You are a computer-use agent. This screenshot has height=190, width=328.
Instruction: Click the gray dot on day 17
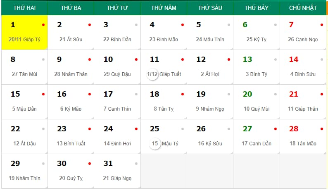tap(136, 94)
